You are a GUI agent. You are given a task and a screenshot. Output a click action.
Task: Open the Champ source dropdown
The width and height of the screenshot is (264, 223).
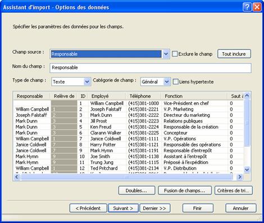[x=166, y=54]
